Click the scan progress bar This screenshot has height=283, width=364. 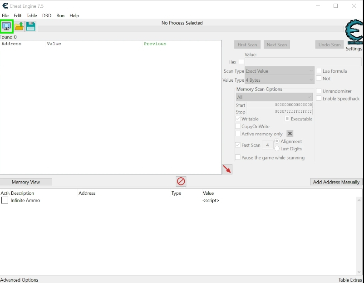pyautogui.click(x=191, y=29)
